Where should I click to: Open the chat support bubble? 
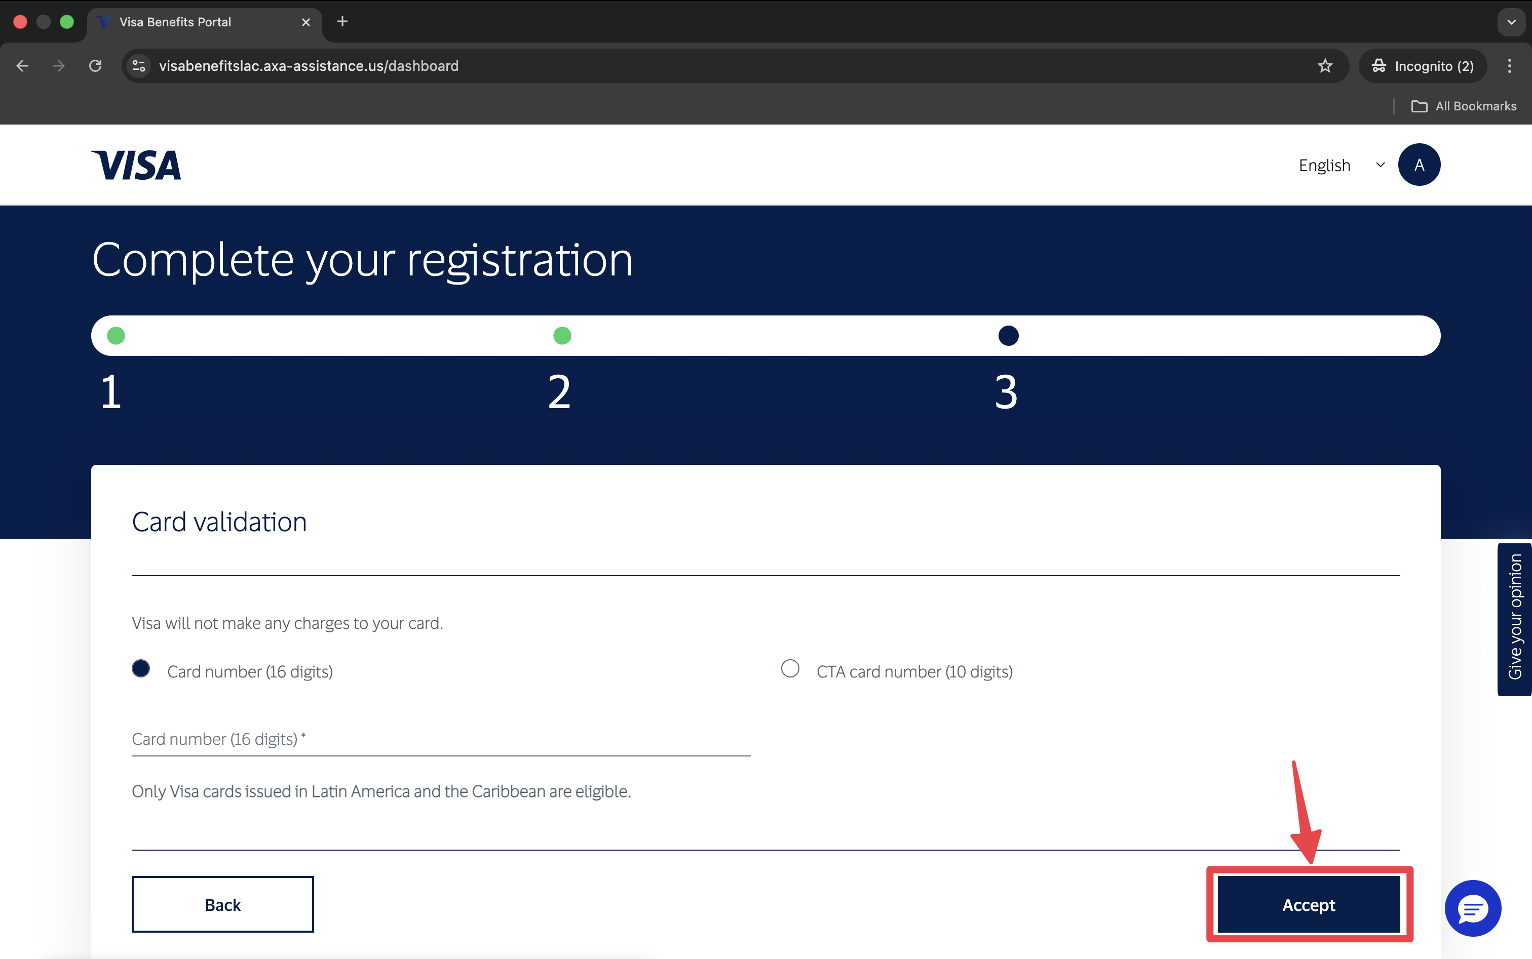(x=1472, y=908)
